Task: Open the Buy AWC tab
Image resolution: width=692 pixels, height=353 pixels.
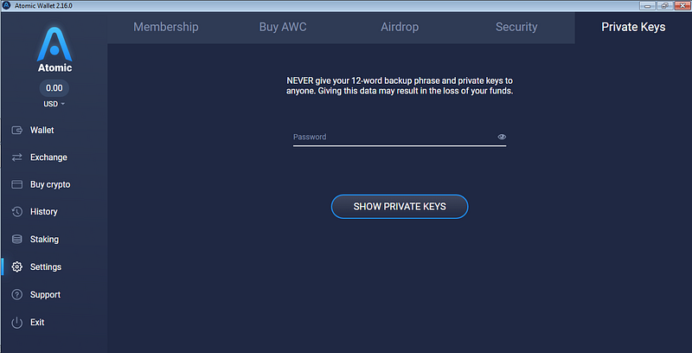Action: pos(283,27)
